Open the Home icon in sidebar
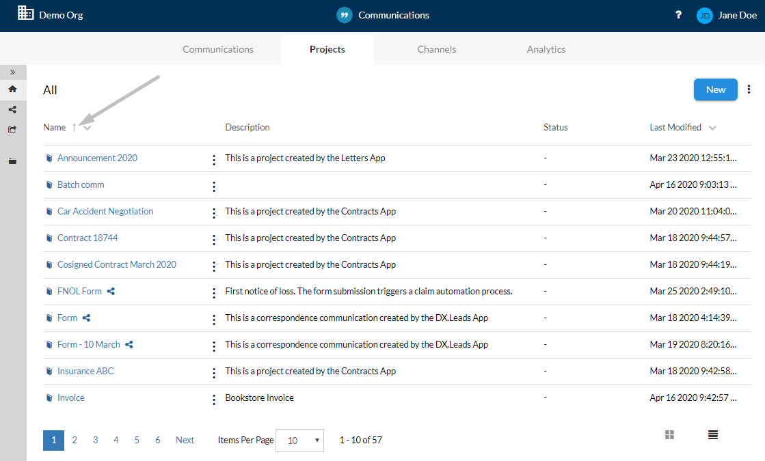 click(13, 89)
